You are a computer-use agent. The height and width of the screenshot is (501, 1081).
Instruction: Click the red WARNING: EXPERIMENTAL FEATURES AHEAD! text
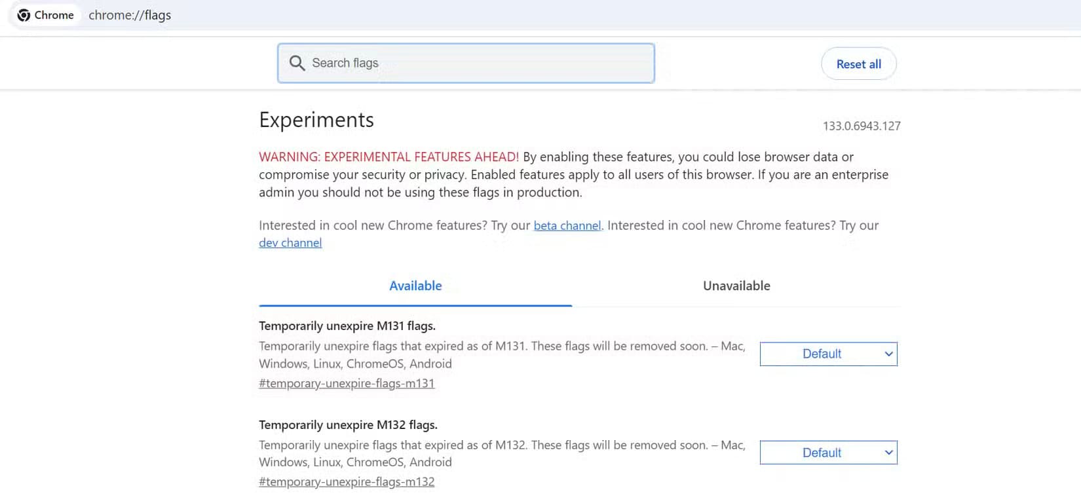click(x=389, y=157)
